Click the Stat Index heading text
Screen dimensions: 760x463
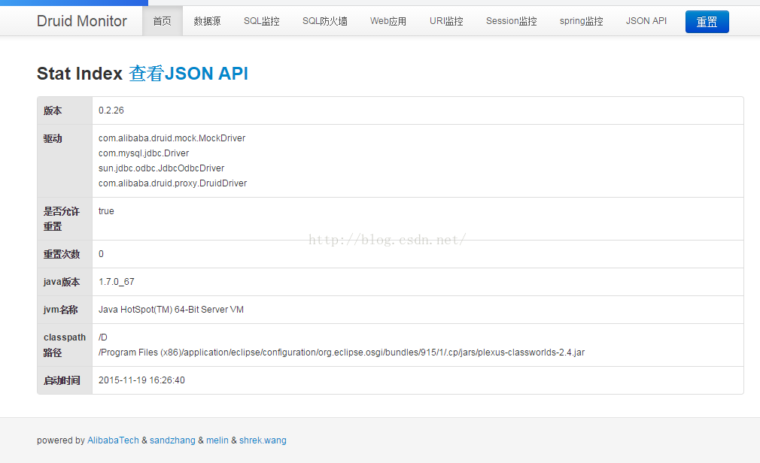pos(80,74)
